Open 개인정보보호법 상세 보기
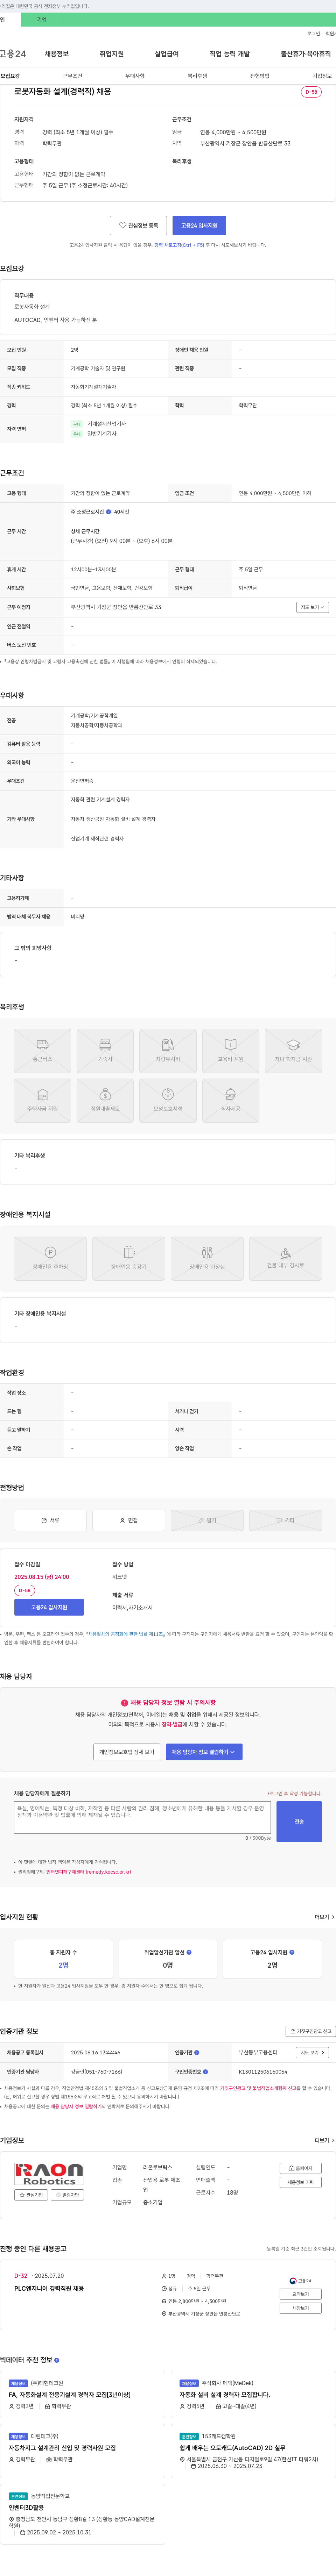336x2576 pixels. [x=127, y=1752]
